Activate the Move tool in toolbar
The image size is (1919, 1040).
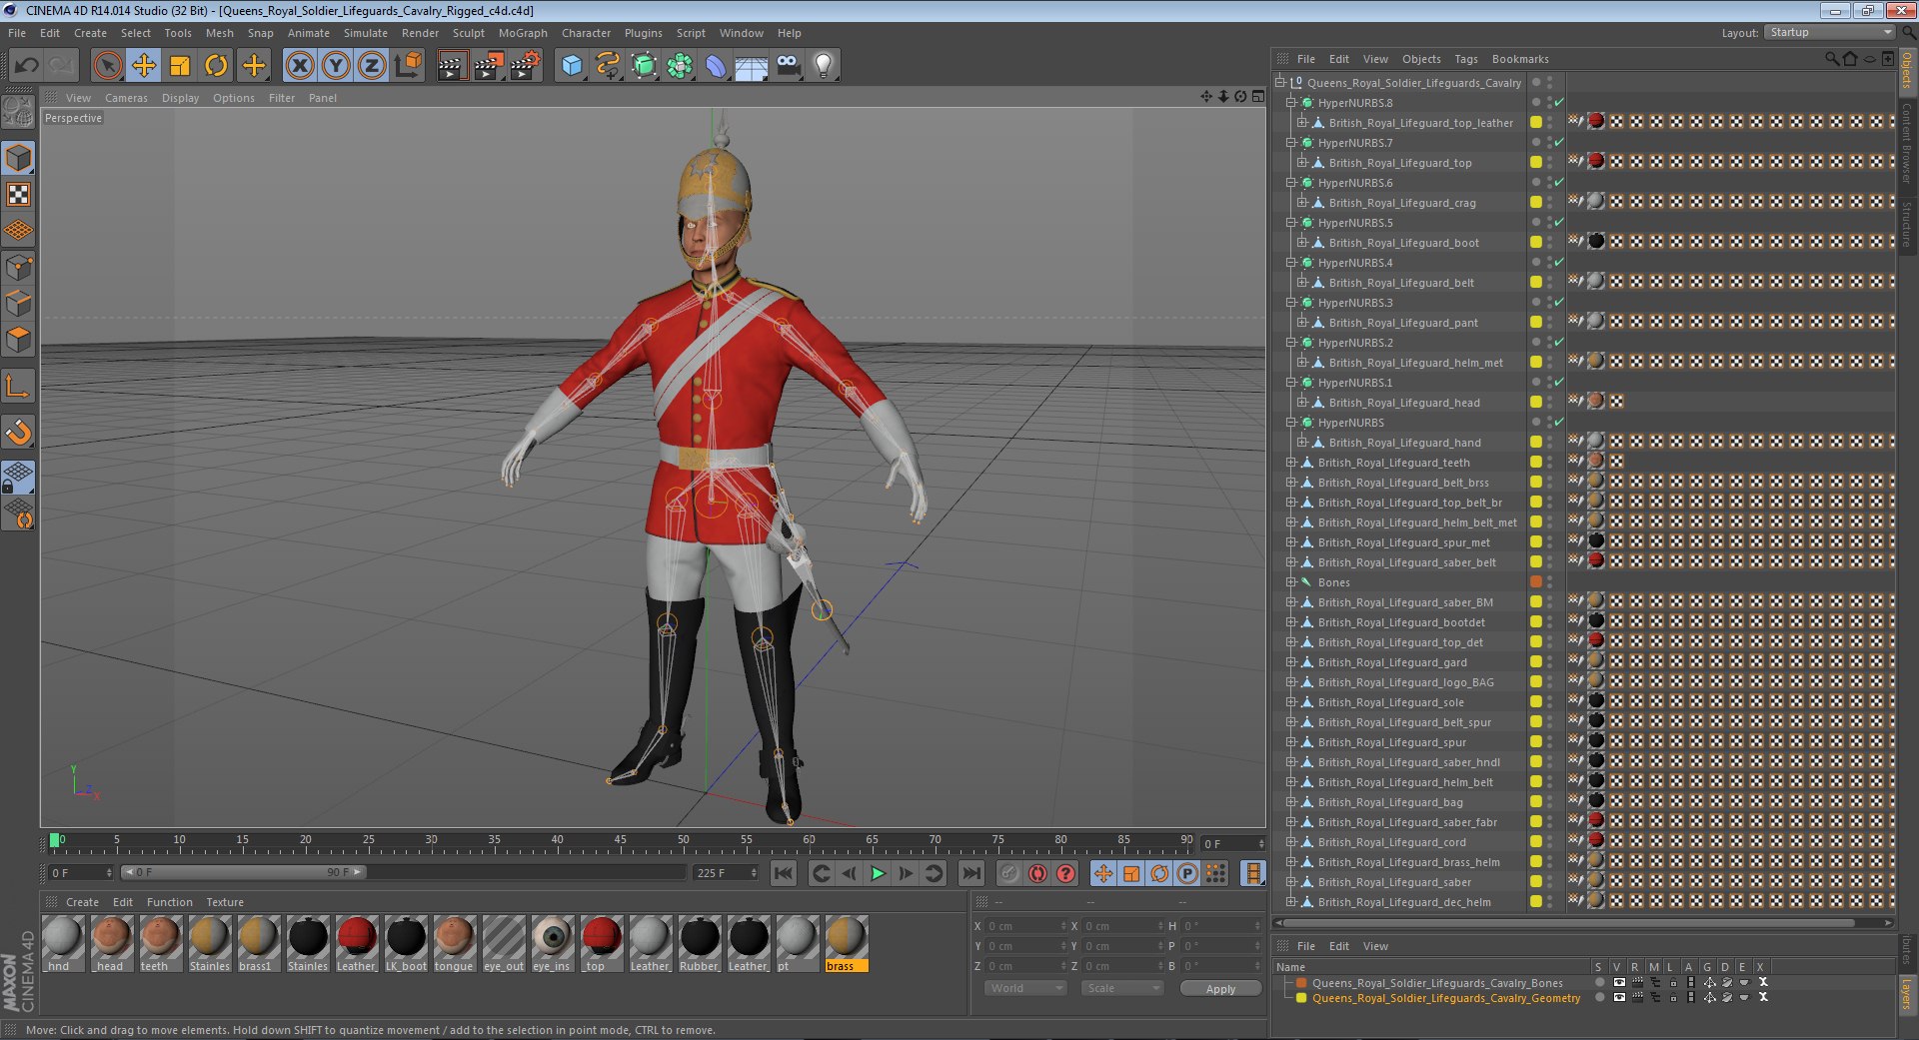(x=144, y=66)
